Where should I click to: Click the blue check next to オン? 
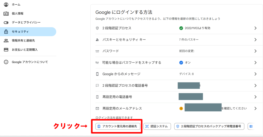click(181, 62)
